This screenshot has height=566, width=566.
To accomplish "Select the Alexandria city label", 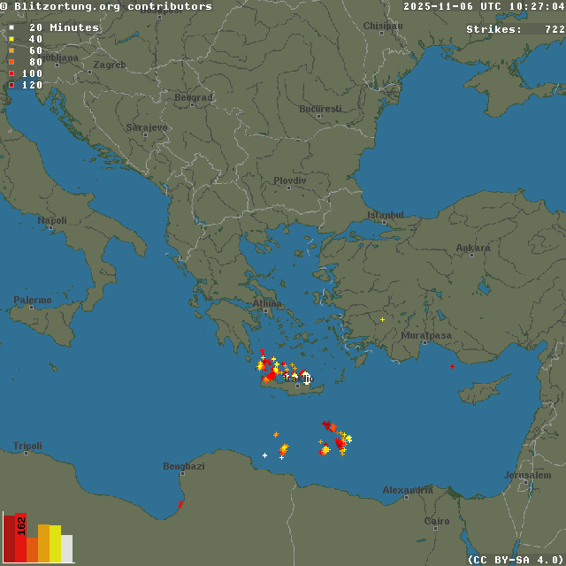I will (407, 490).
